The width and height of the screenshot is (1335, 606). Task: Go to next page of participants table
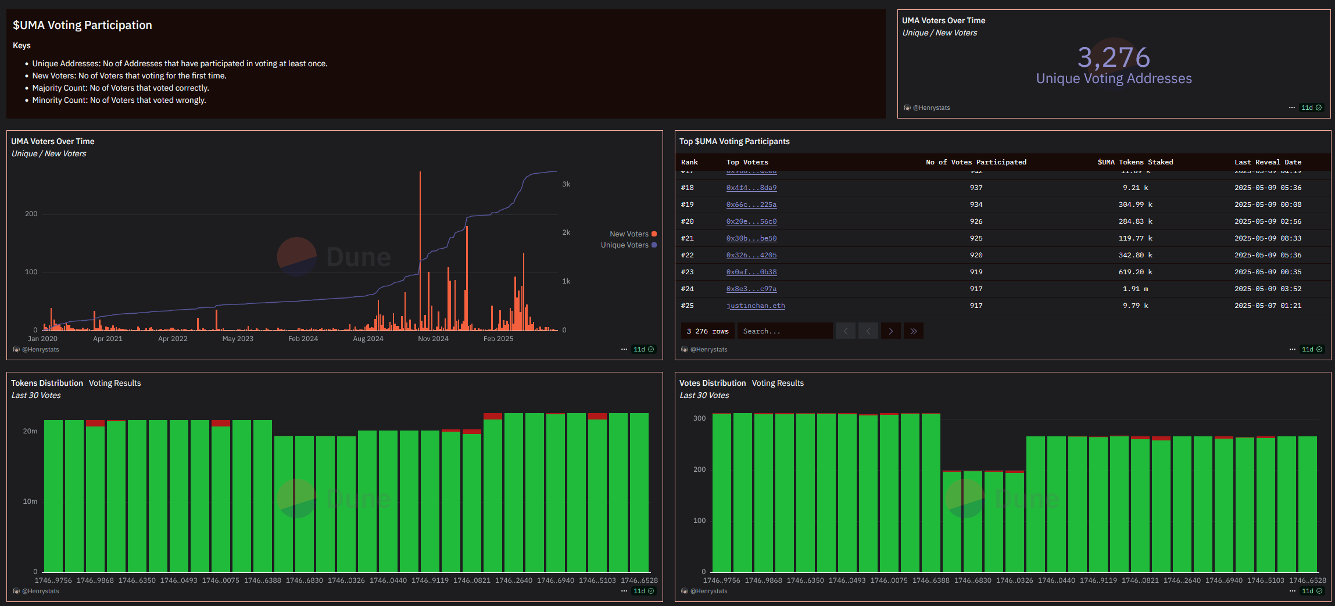click(x=890, y=331)
